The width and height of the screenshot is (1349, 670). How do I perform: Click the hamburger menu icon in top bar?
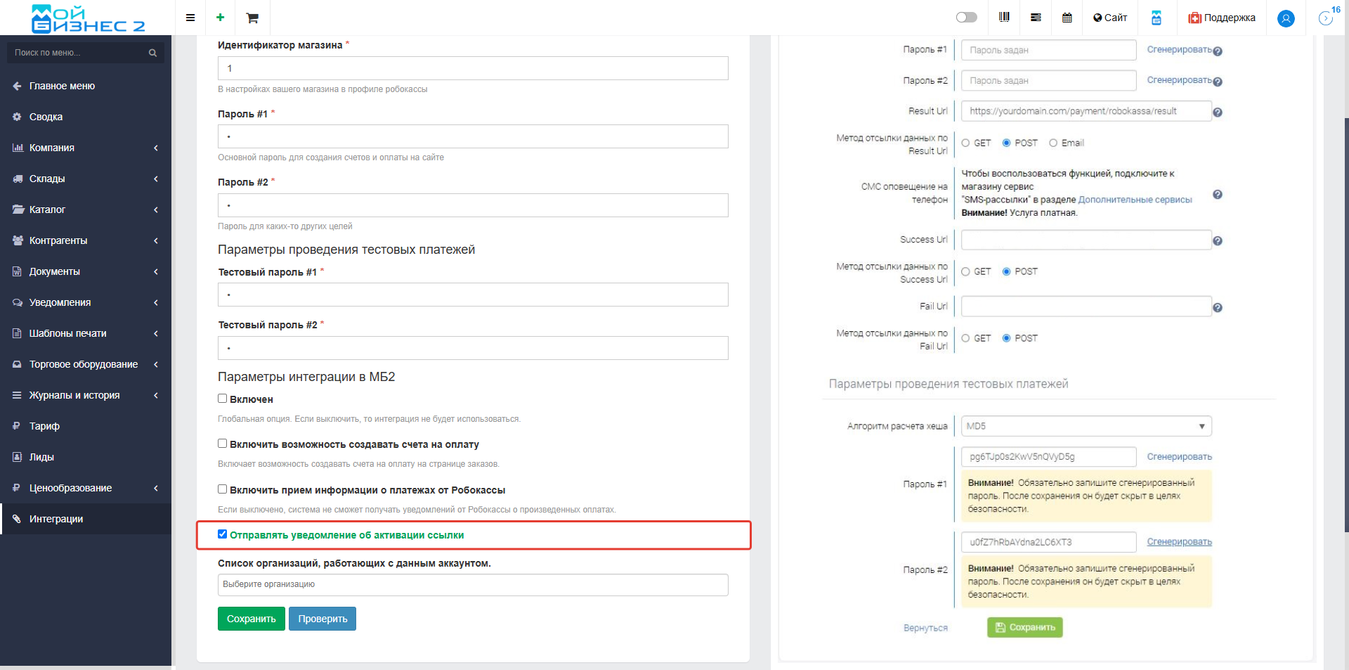coord(190,18)
